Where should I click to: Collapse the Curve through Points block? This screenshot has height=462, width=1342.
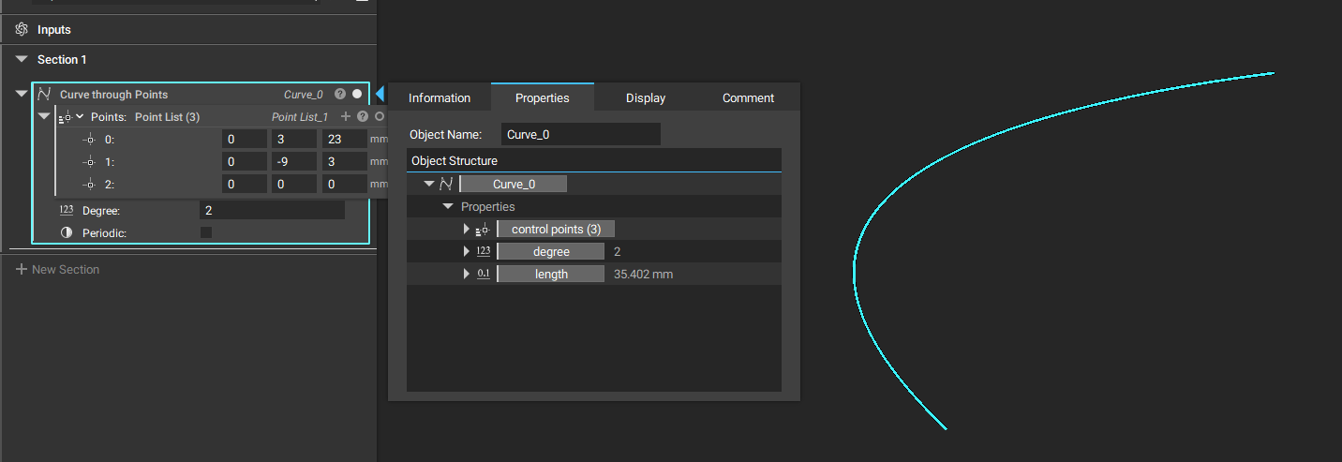(22, 94)
